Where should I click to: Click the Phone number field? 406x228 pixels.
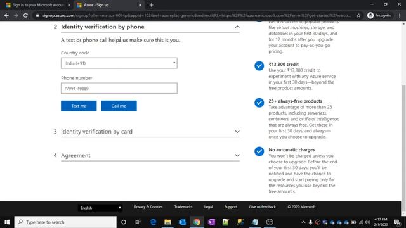click(119, 88)
